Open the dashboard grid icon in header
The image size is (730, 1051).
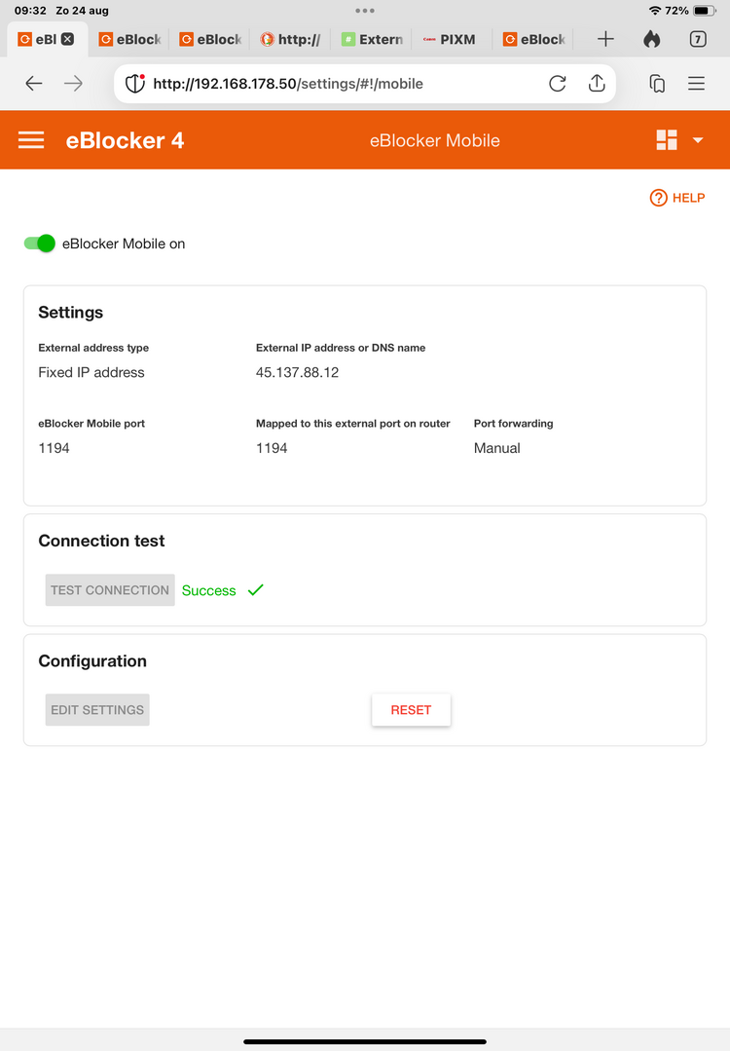[x=667, y=140]
